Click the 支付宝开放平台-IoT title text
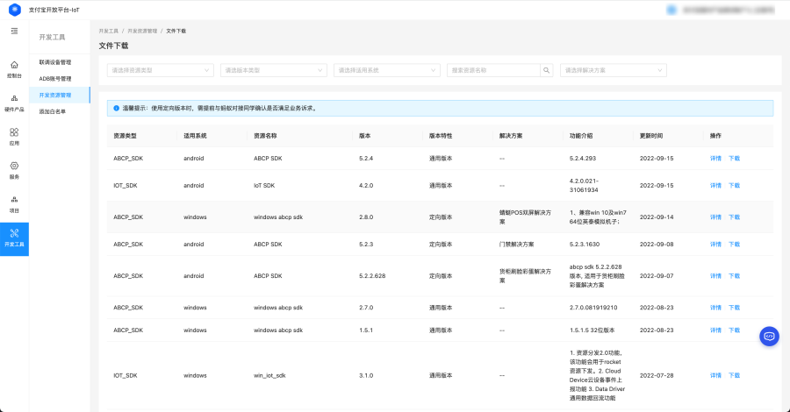This screenshot has height=412, width=790. point(54,10)
